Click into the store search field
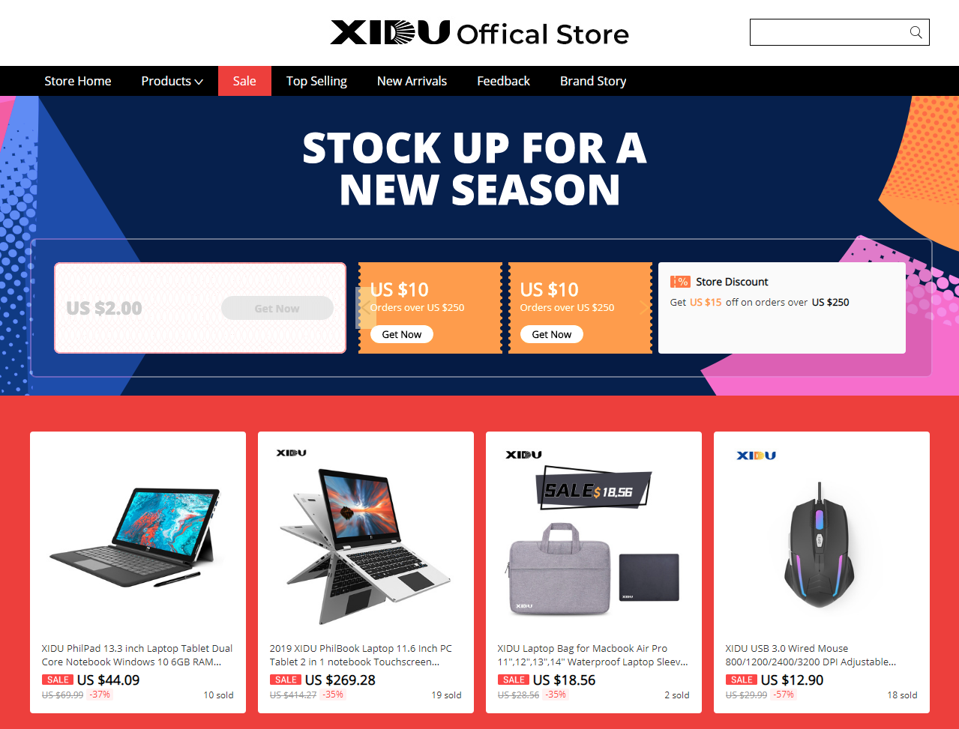The width and height of the screenshot is (959, 729). click(x=829, y=32)
